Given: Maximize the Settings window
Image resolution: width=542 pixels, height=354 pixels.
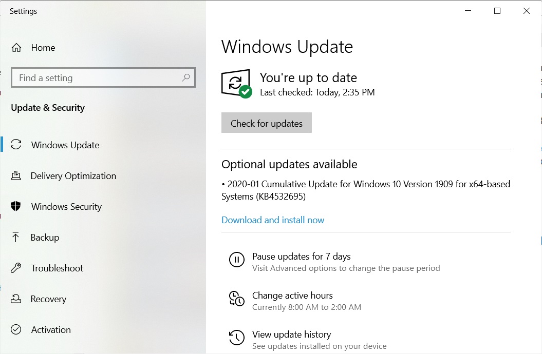Looking at the screenshot, I should pyautogui.click(x=497, y=11).
